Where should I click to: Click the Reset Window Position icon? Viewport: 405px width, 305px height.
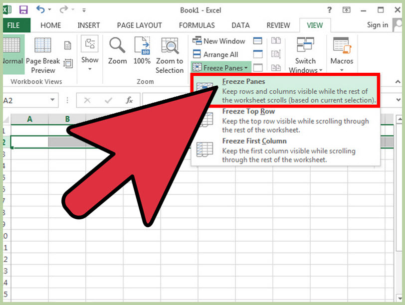276,67
